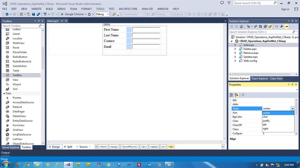This screenshot has width=300, height=168.
Task: Open the Toolbox window options dropdown arrow
Action: (x=35, y=21)
